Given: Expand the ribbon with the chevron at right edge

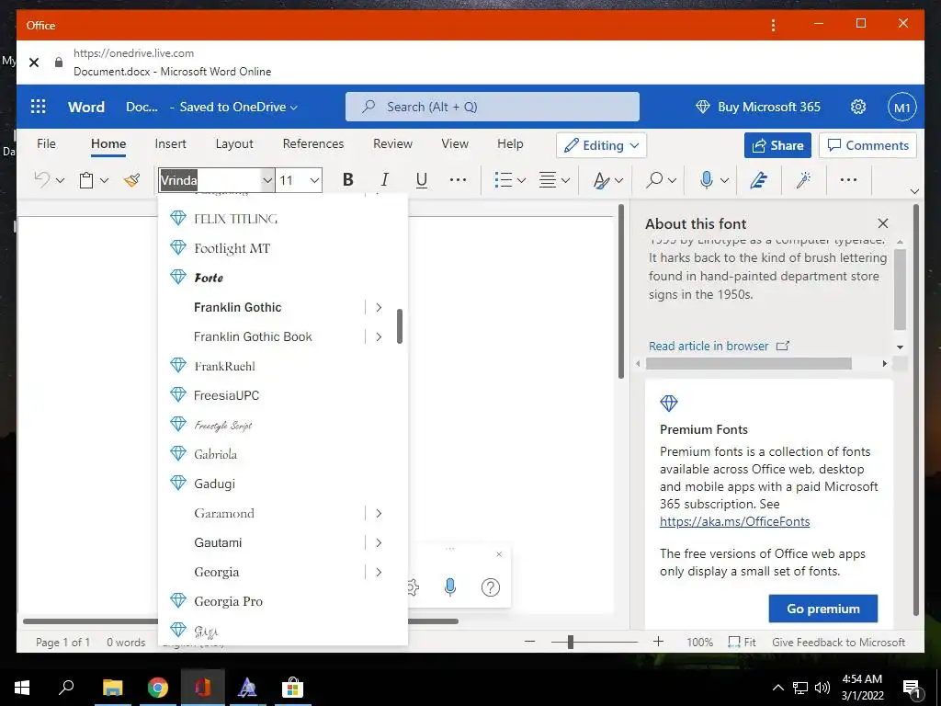Looking at the screenshot, I should click(x=914, y=191).
